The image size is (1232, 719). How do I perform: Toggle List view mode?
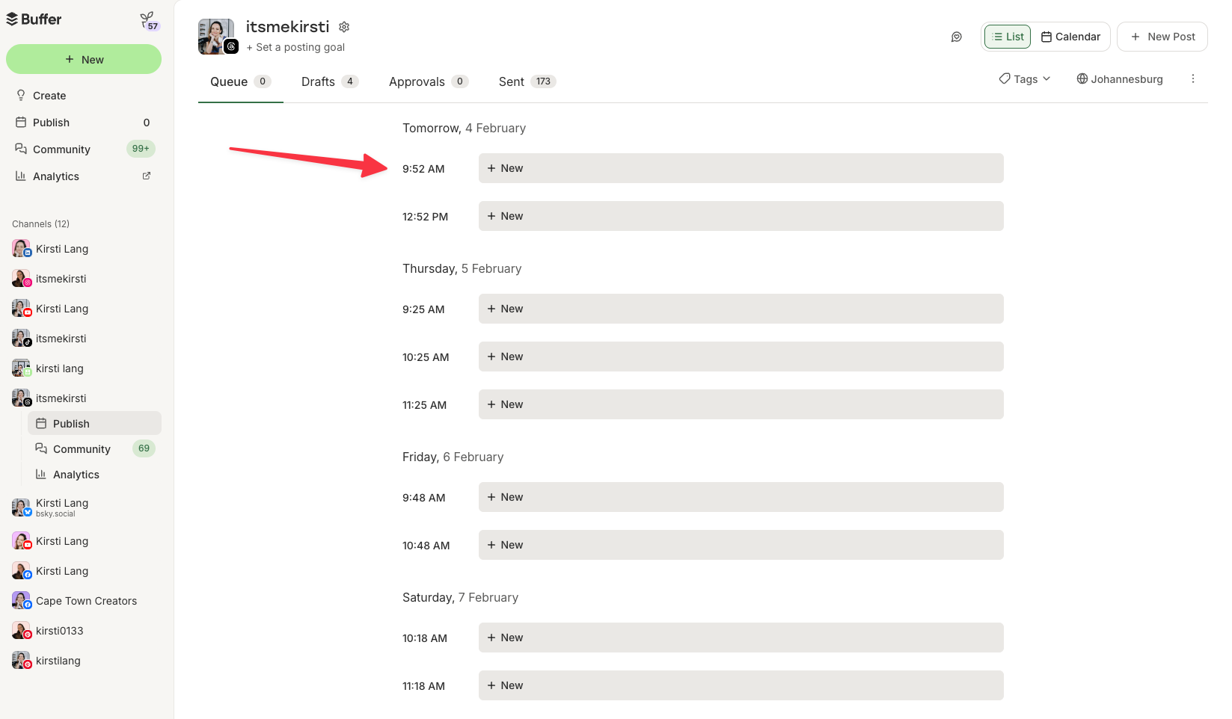[1006, 36]
